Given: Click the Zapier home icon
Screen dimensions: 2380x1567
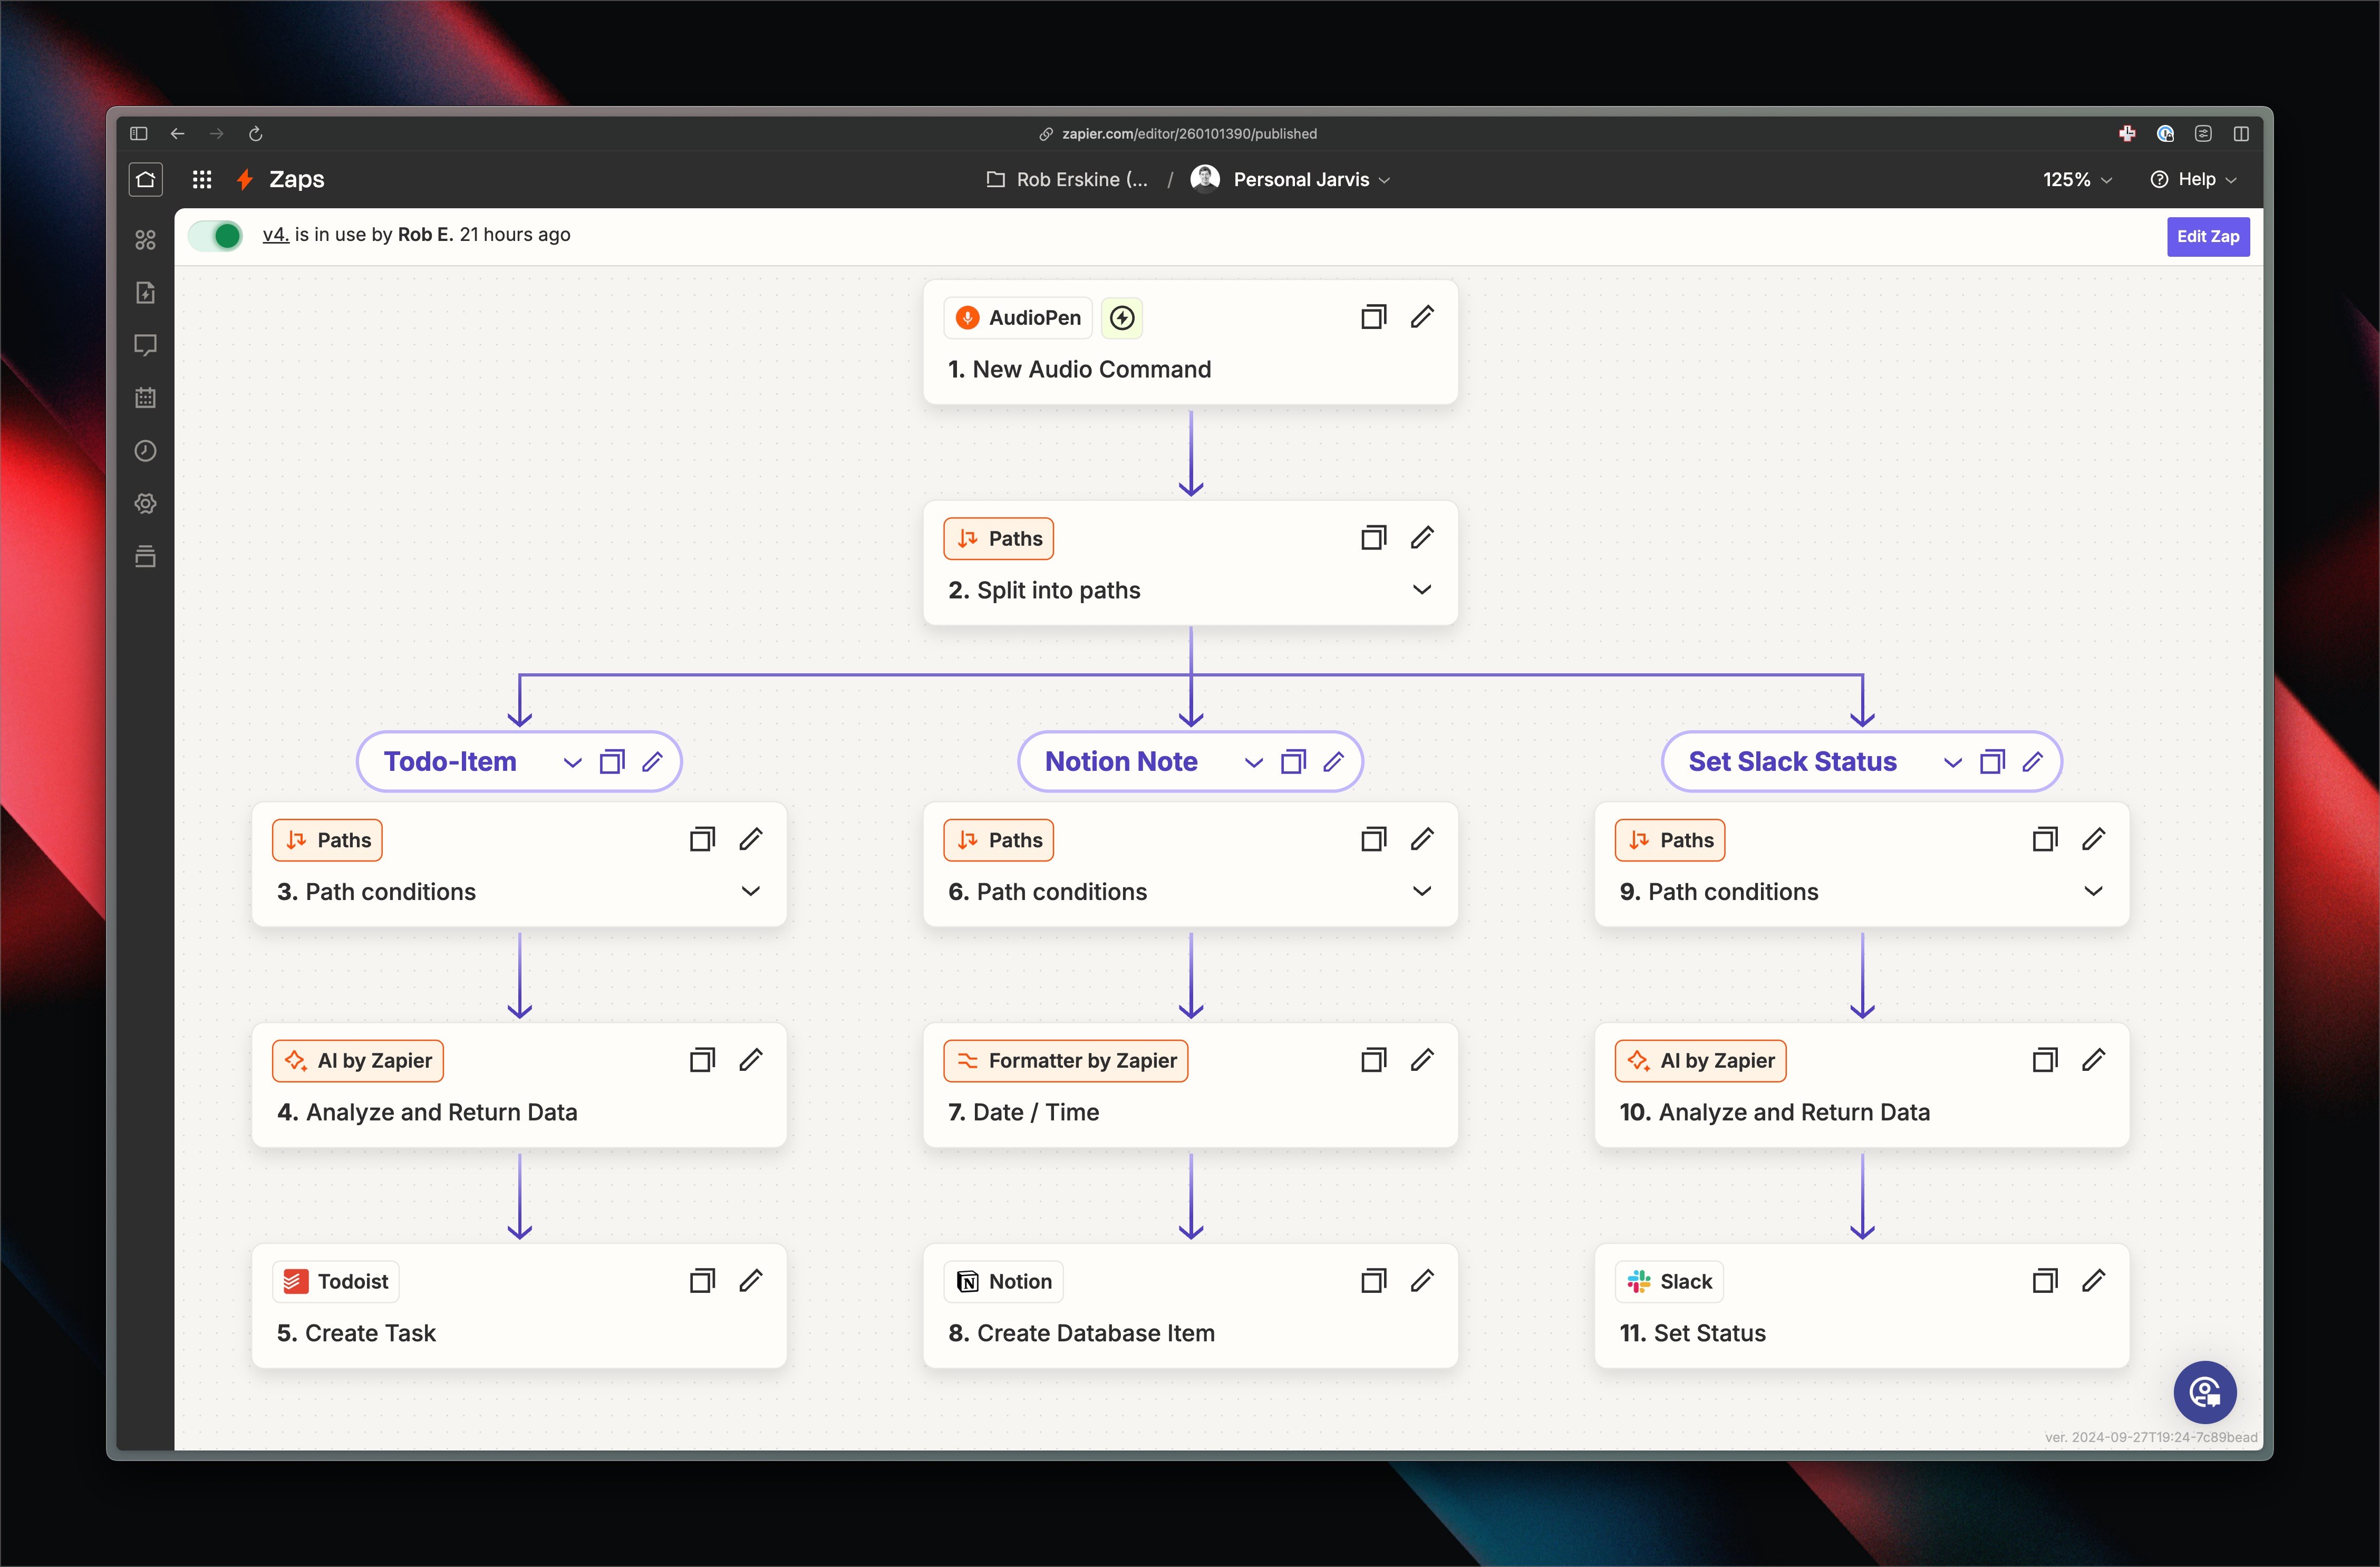Looking at the screenshot, I should point(146,179).
